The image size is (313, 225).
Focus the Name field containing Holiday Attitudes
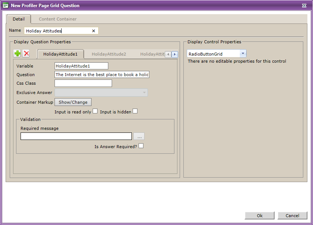tap(61, 31)
